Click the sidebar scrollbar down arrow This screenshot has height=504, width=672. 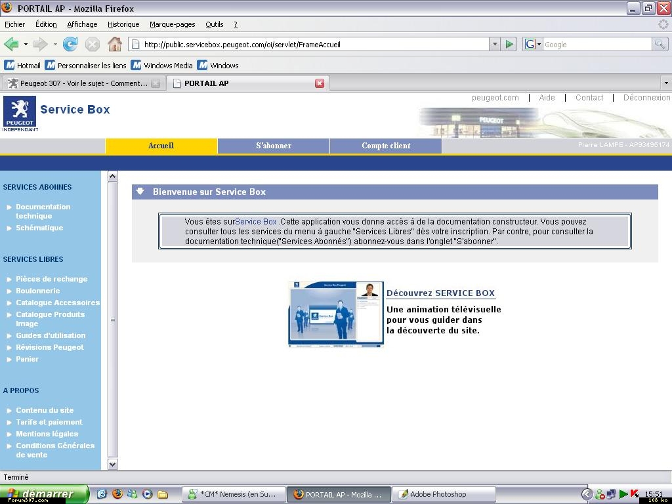point(112,464)
